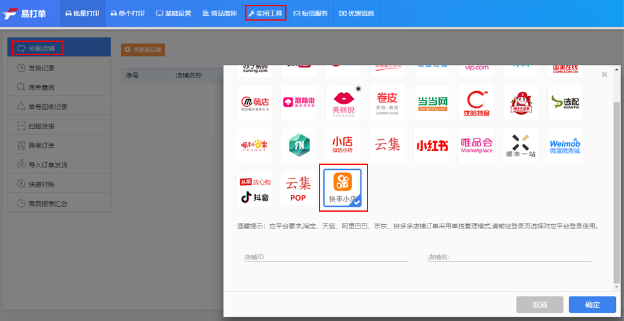Select the 云集 POP platform tile
Viewport: 624px width, 321px height.
point(298,188)
